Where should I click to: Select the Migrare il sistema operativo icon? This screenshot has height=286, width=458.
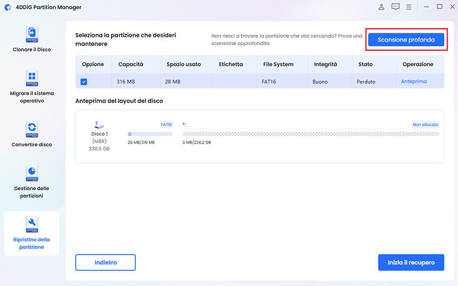click(x=32, y=78)
